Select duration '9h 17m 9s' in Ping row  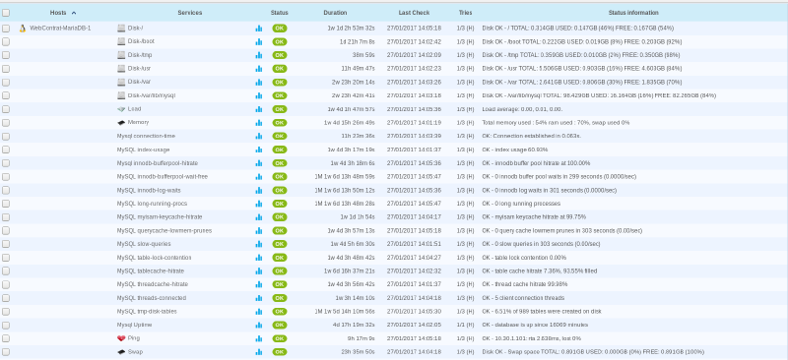pyautogui.click(x=361, y=338)
